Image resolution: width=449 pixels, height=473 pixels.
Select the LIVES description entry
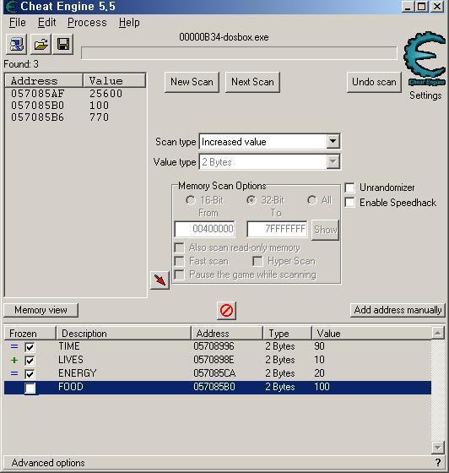(x=71, y=360)
